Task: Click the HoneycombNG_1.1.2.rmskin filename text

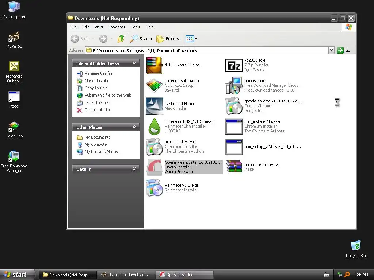Action: pyautogui.click(x=190, y=121)
